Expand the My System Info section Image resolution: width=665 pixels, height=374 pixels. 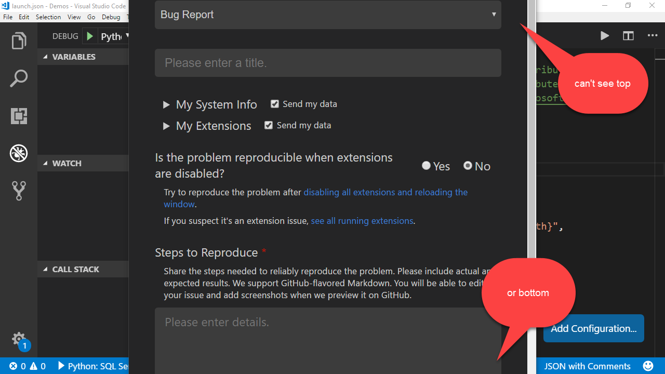(166, 104)
